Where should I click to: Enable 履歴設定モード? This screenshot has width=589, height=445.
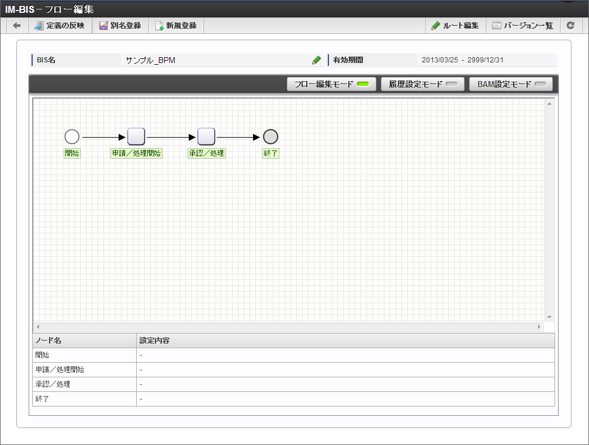(x=422, y=84)
